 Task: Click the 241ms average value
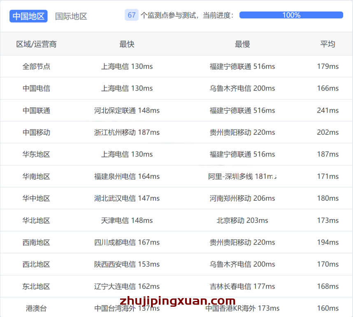[x=328, y=111]
